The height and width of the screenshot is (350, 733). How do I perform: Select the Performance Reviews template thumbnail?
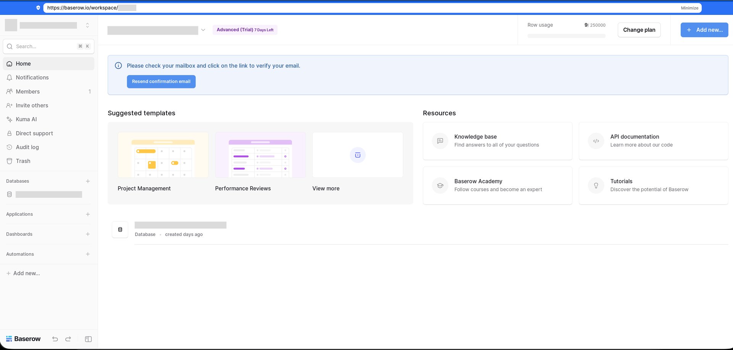[260, 155]
